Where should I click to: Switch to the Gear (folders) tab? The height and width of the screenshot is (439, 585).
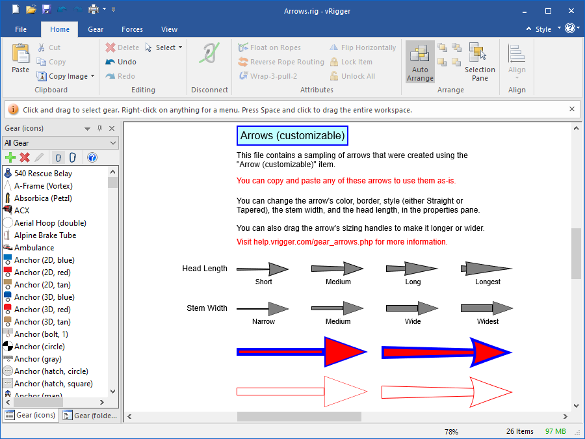pyautogui.click(x=90, y=416)
